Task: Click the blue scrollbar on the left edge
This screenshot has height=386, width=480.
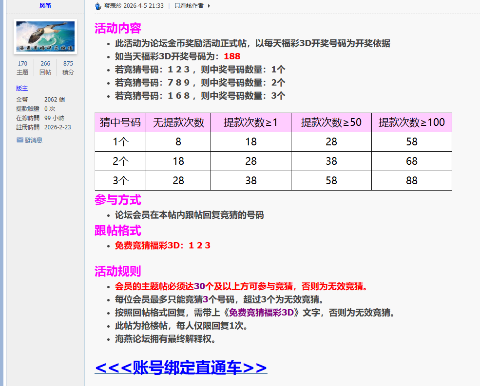Action: [x=2, y=194]
